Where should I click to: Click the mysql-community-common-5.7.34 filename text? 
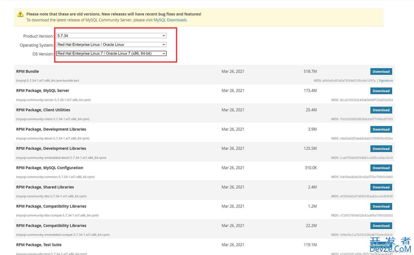point(55,177)
